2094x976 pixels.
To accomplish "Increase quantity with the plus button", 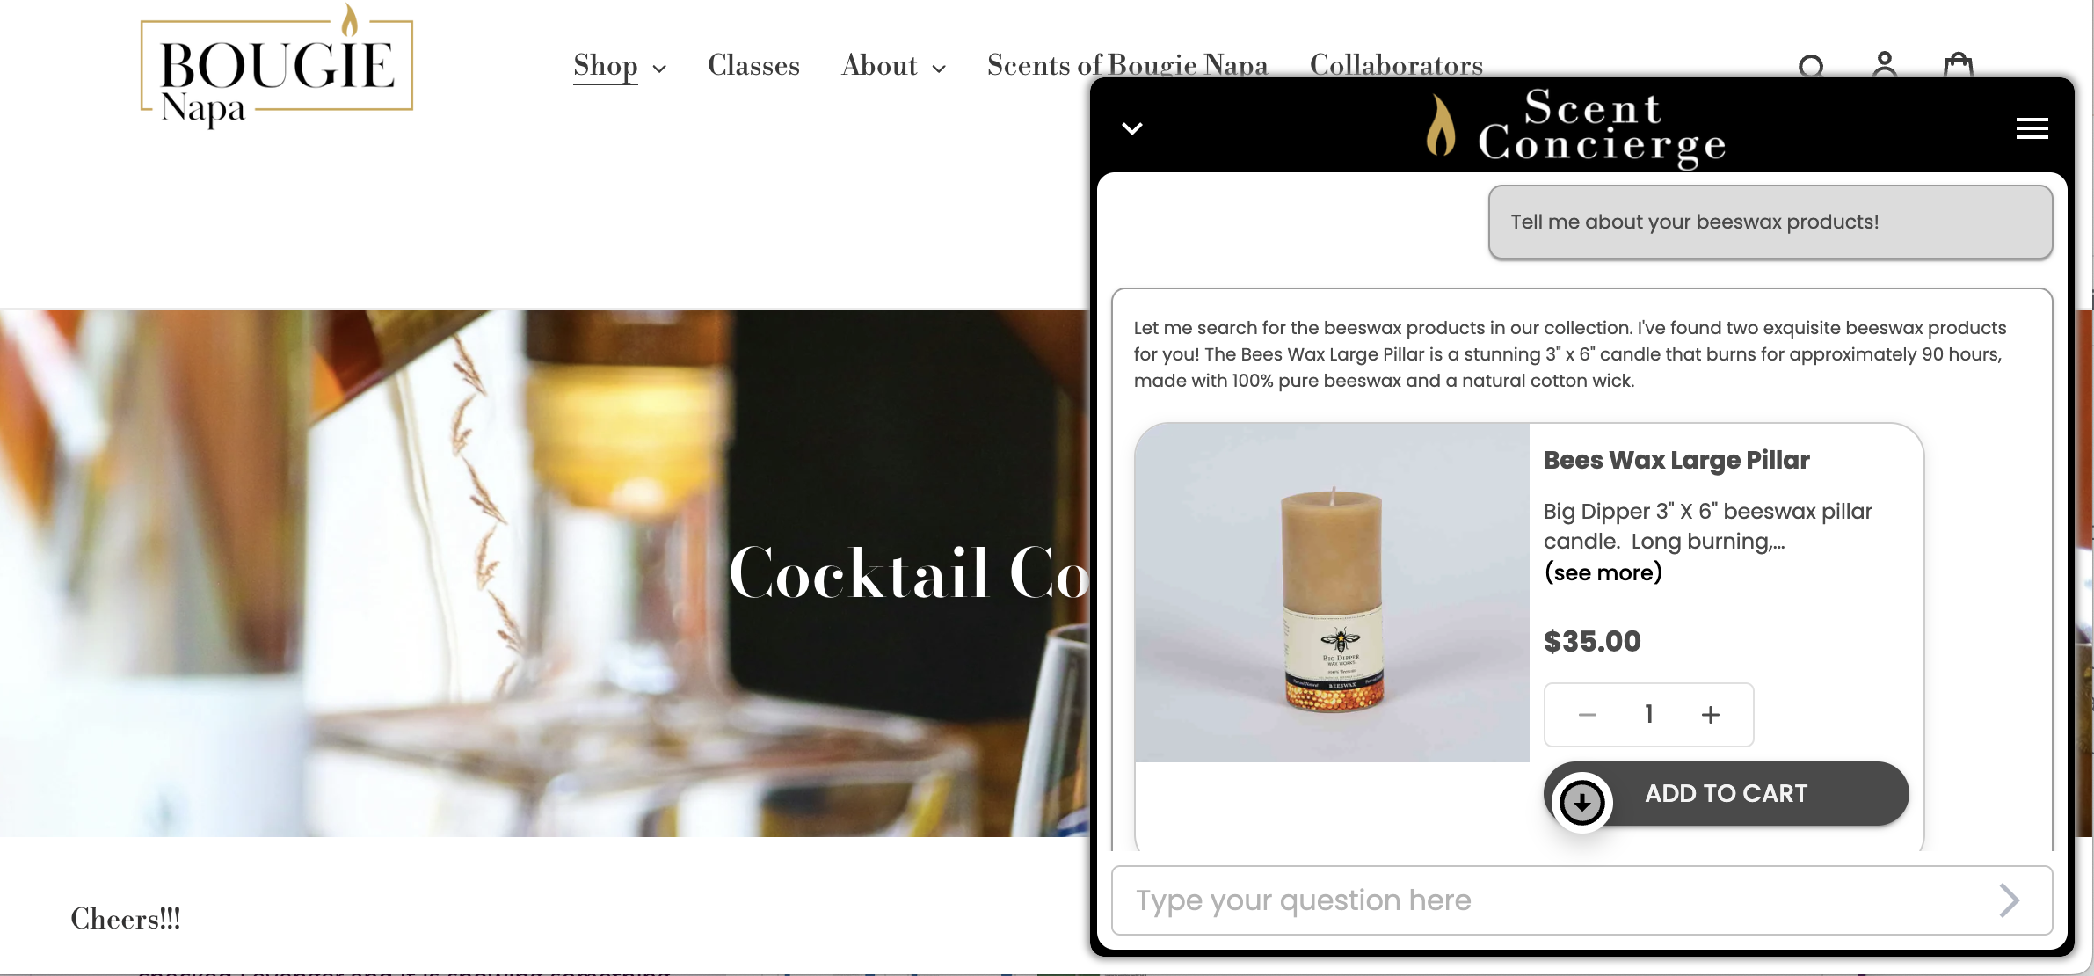I will point(1710,715).
